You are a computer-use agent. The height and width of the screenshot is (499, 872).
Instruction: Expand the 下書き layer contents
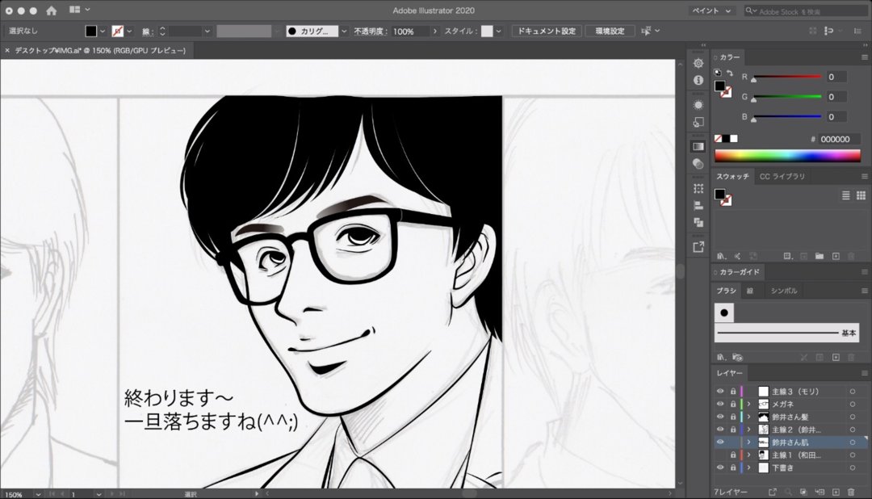(748, 468)
